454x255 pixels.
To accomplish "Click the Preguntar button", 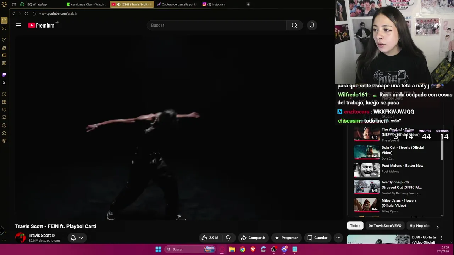I will [286, 238].
